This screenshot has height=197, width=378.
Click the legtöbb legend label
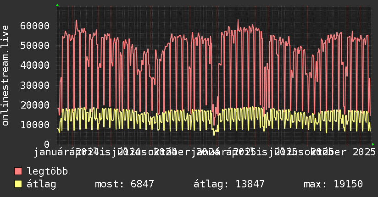pyautogui.click(x=47, y=171)
